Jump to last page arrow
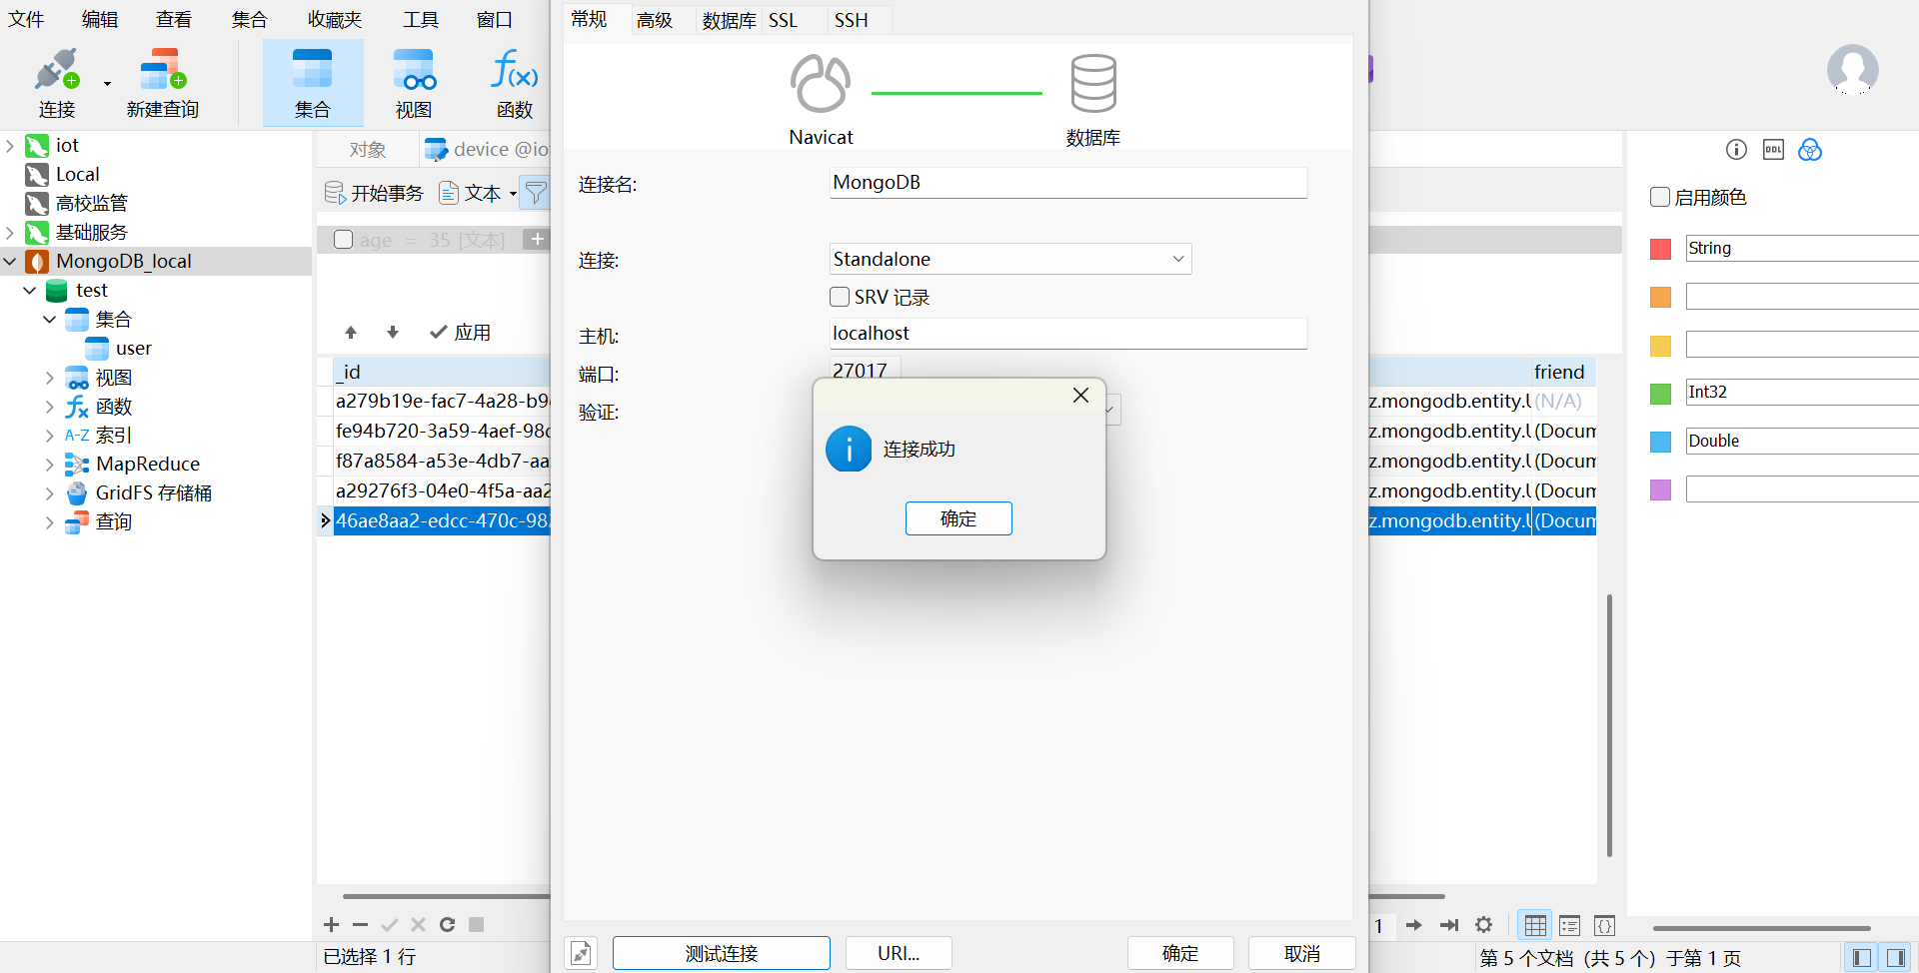This screenshot has height=973, width=1919. tap(1449, 925)
